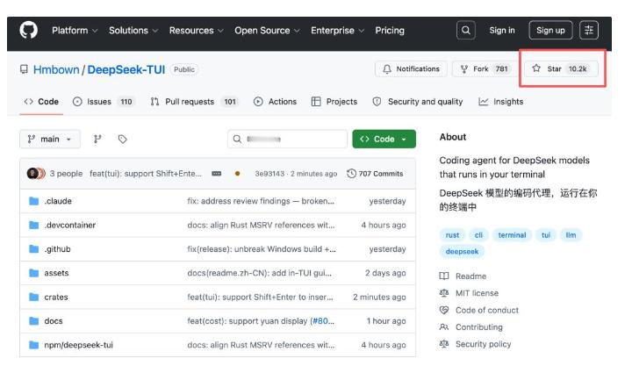Click the repository icon before Hmbown

[x=25, y=69]
